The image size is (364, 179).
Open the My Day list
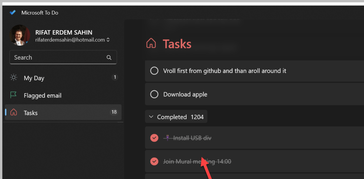point(63,78)
